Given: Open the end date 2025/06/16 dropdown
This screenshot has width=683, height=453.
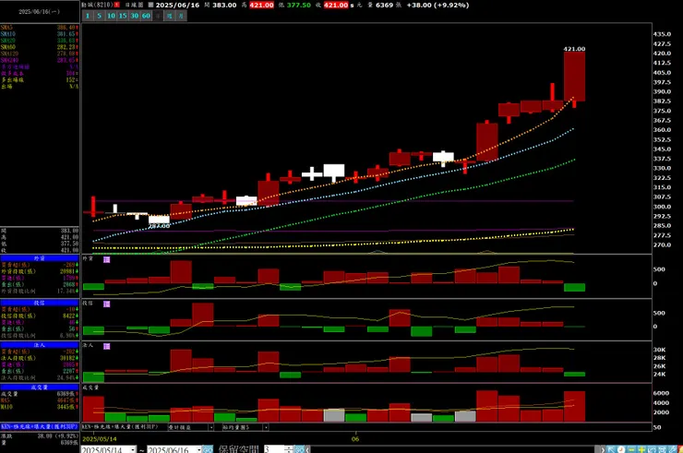Looking at the screenshot, I should (199, 449).
